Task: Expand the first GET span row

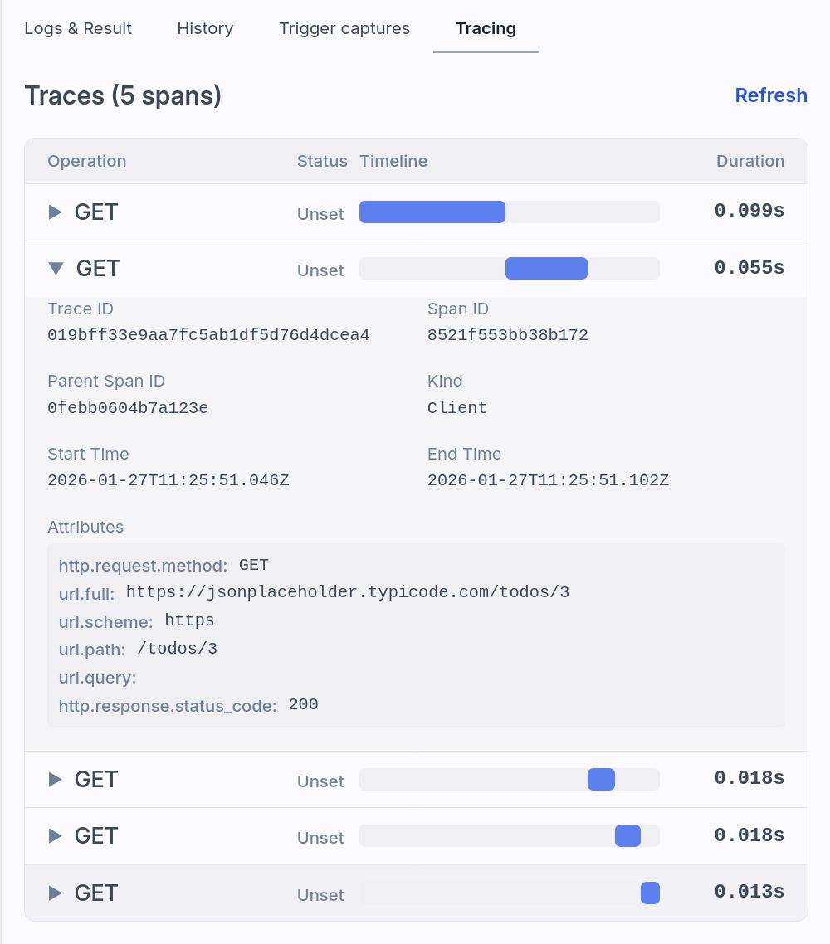Action: [x=55, y=212]
